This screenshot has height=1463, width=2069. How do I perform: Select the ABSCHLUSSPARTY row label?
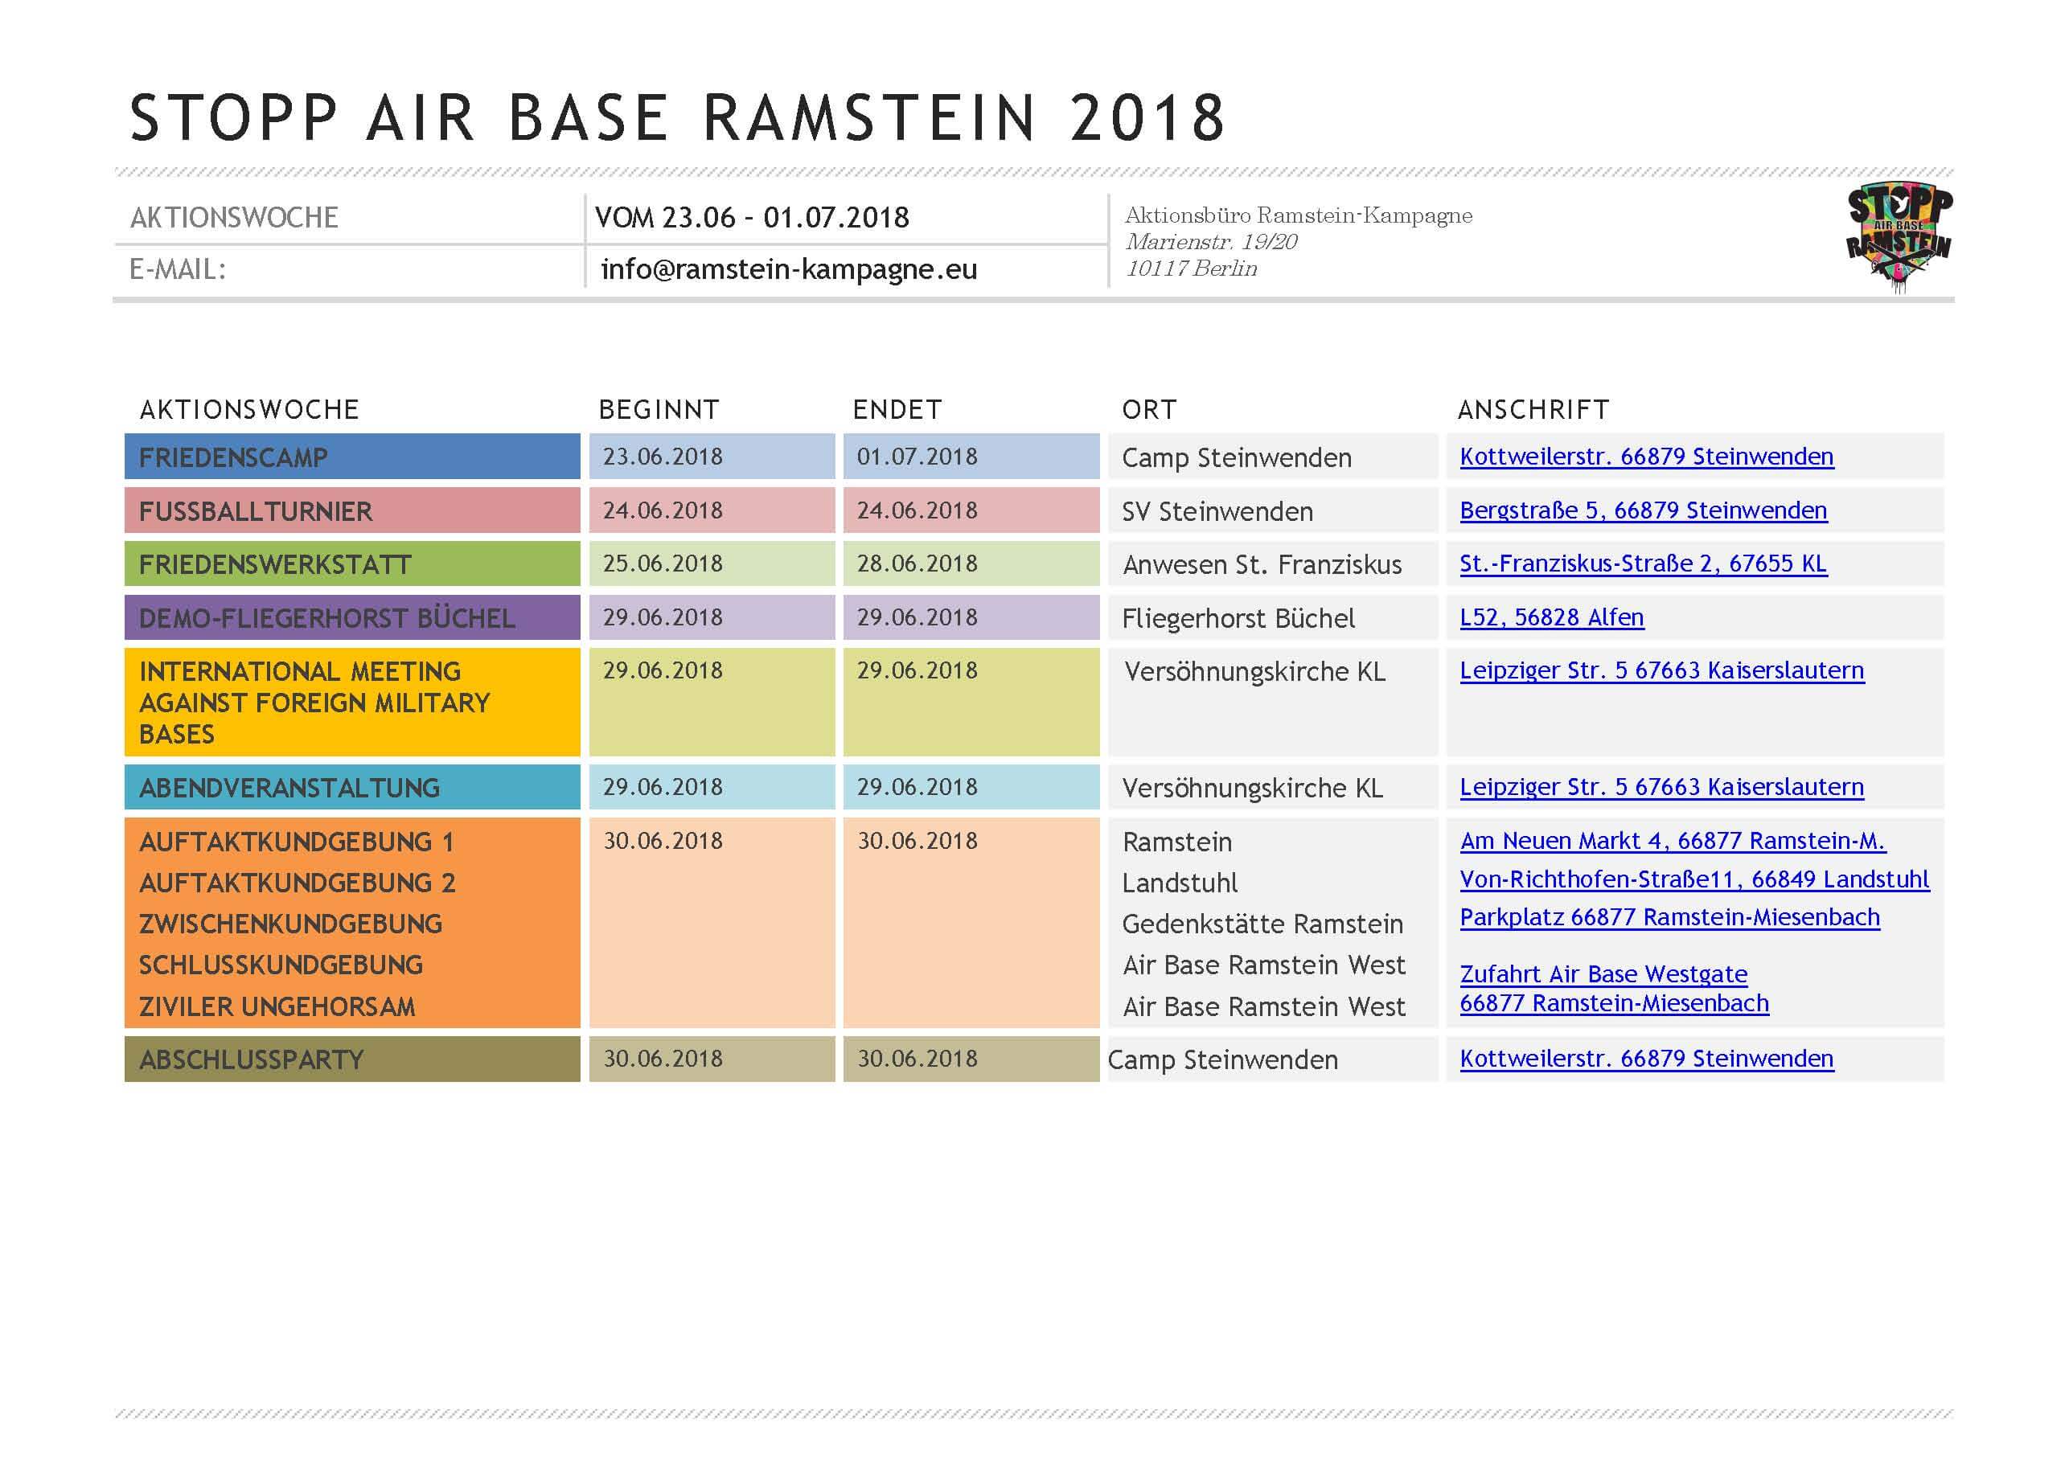pos(352,1059)
